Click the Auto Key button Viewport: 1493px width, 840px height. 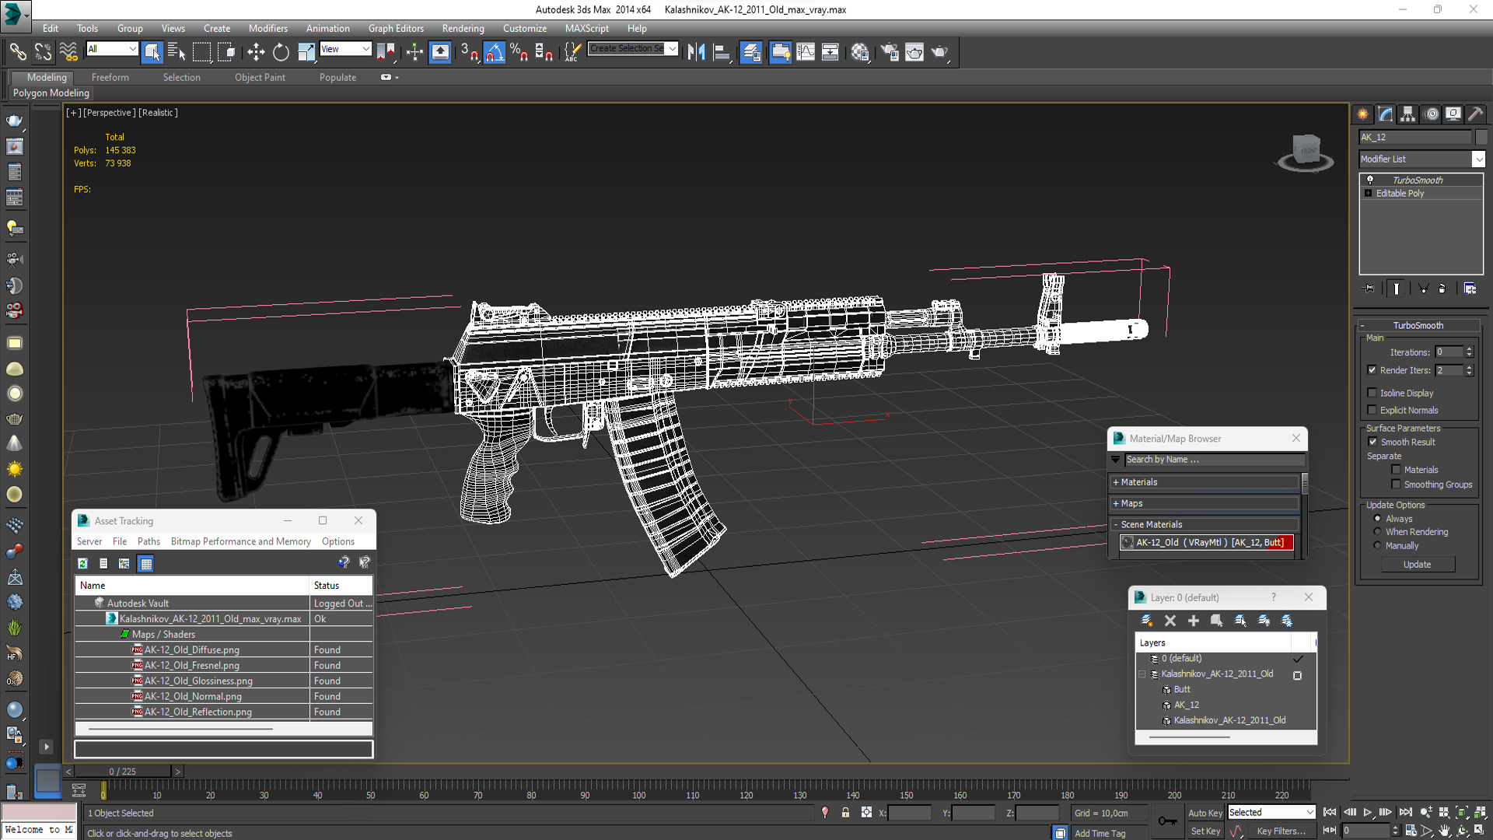(x=1205, y=813)
